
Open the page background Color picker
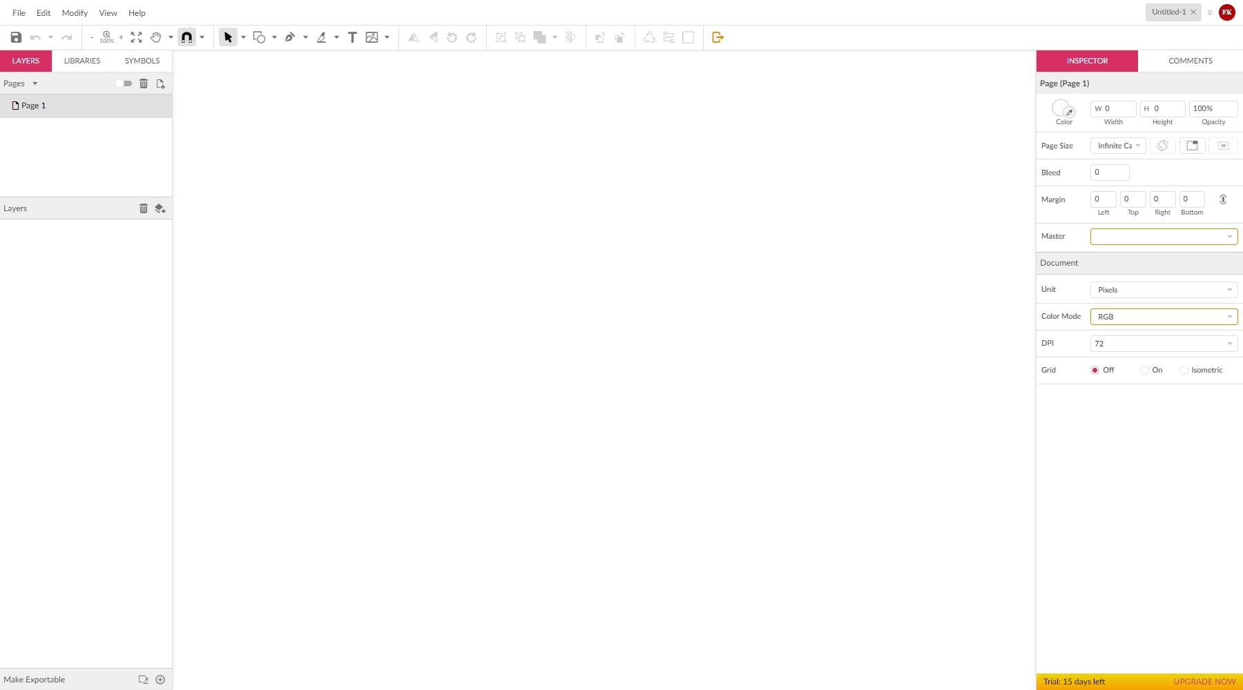coord(1062,109)
